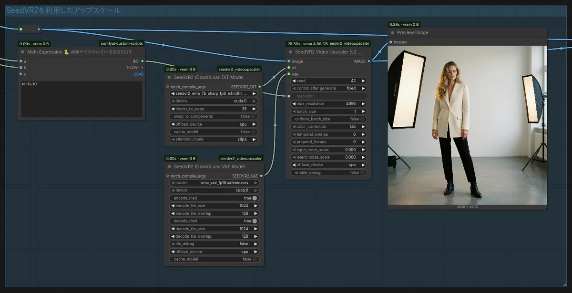Enable cache_model in the Load DiT Model node
The width and height of the screenshot is (572, 293).
pos(214,132)
